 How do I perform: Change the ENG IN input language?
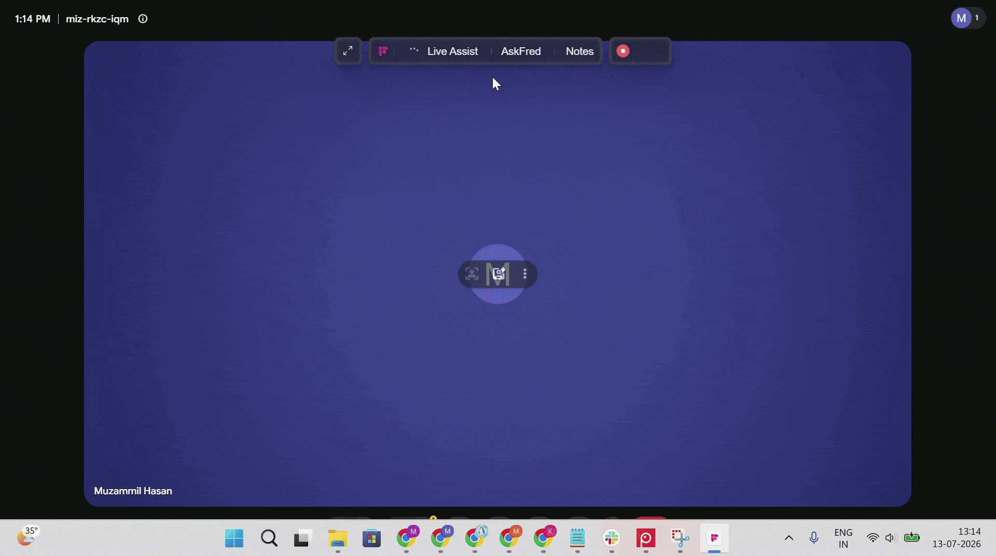point(843,538)
